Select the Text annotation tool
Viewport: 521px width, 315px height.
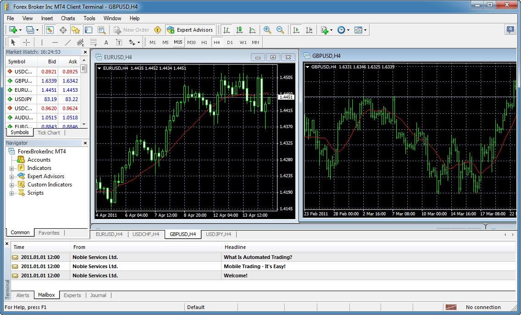(106, 42)
